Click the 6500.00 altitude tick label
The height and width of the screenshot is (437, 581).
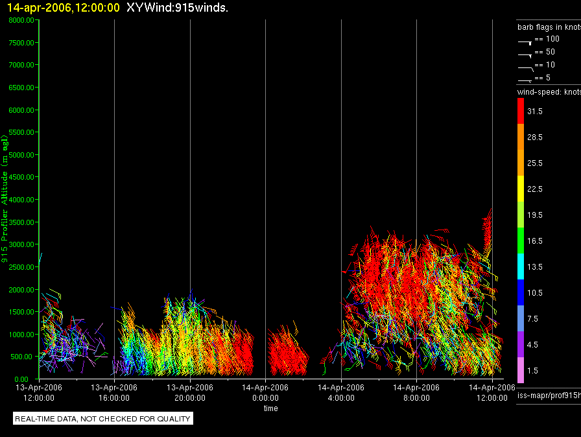(21, 88)
